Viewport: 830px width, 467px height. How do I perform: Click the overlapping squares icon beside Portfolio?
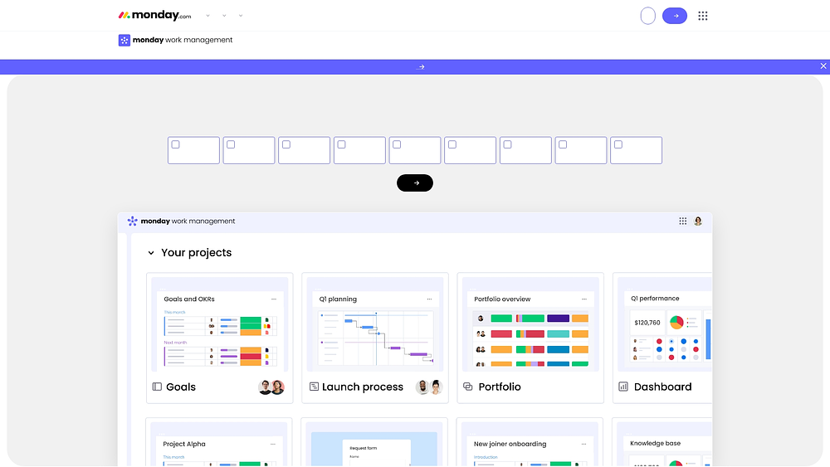click(x=468, y=387)
